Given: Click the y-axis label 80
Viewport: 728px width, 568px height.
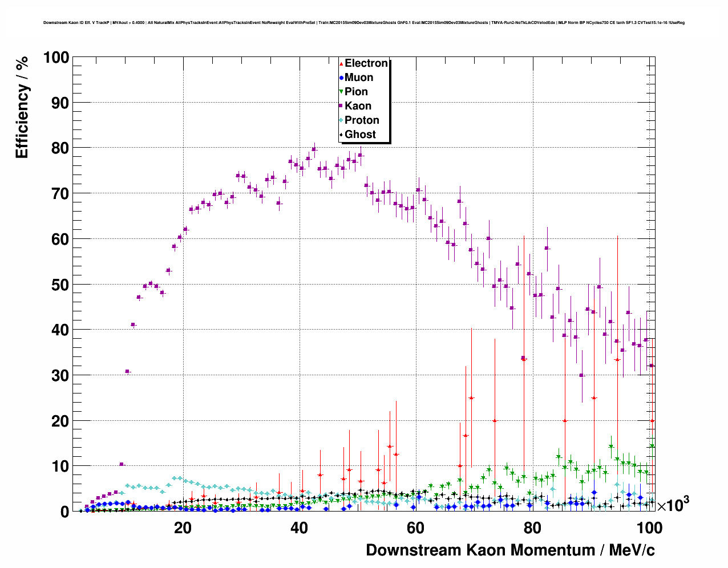Looking at the screenshot, I should tap(60, 148).
